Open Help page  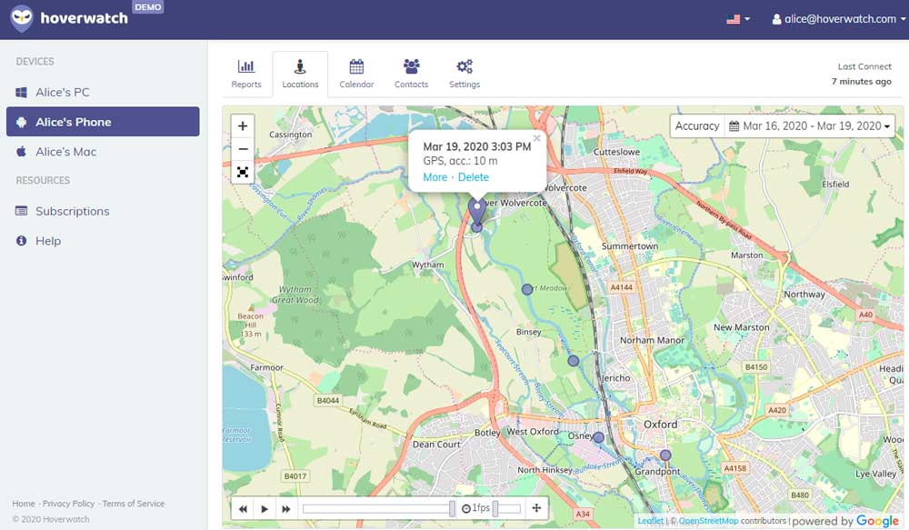click(104, 241)
